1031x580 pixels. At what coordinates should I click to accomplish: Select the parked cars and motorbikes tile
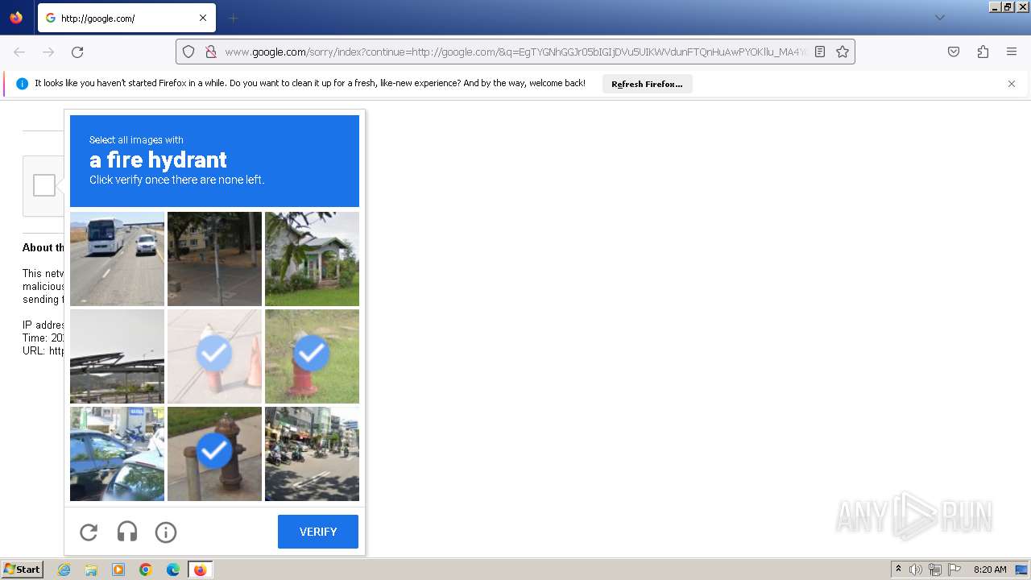(117, 454)
